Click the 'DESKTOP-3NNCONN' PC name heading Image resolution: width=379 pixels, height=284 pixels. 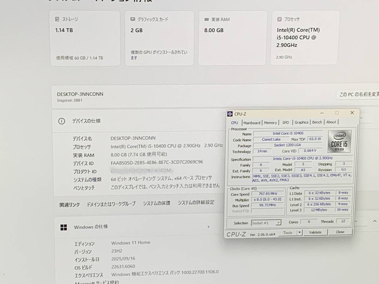(x=80, y=94)
